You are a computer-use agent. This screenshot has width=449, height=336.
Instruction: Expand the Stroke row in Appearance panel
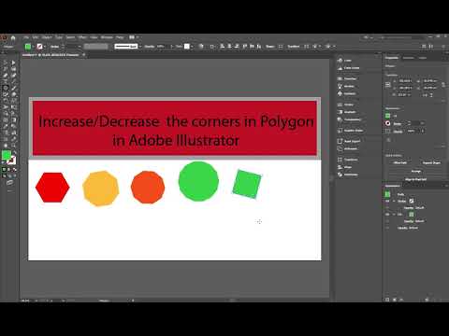pyautogui.click(x=394, y=201)
